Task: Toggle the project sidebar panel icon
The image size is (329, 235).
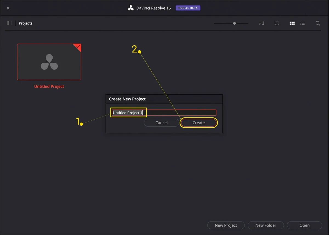Action: tap(9, 23)
